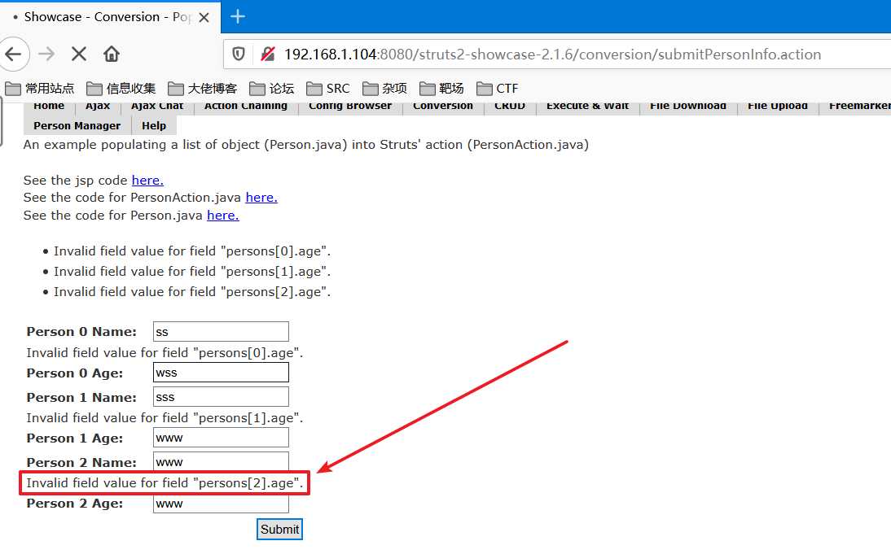The width and height of the screenshot is (891, 554).
Task: Open a new tab with plus button
Action: [238, 16]
